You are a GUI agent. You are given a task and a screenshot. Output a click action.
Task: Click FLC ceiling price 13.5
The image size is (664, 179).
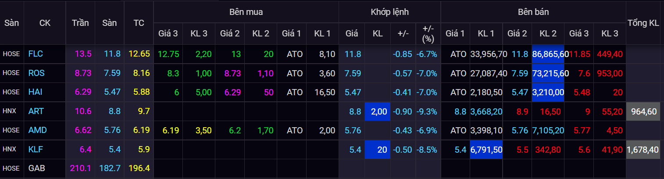click(x=83, y=54)
